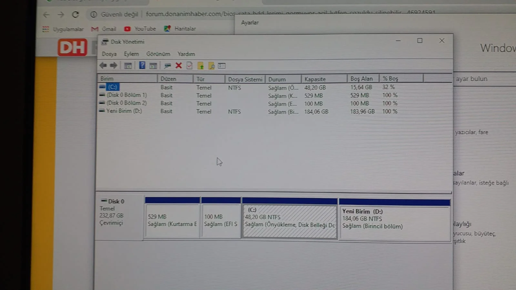Click the forward arrow in Disk Yönetimi toolbar

pyautogui.click(x=114, y=65)
